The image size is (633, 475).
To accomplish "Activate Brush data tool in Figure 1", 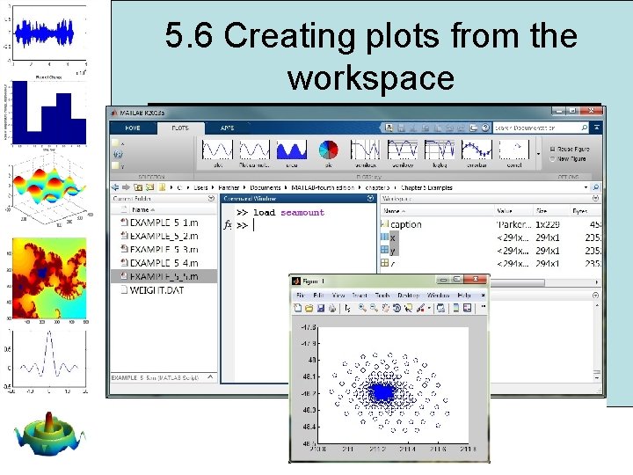I will [420, 308].
